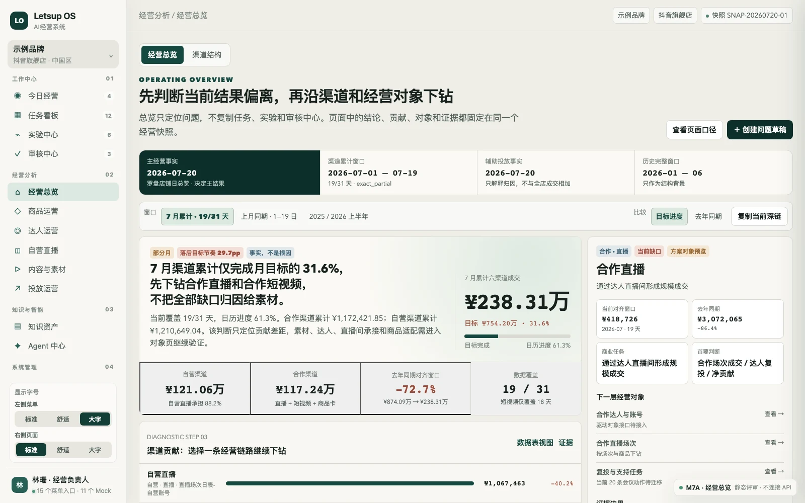
Task: Click the 自营直播 contribution bar
Action: 350,483
